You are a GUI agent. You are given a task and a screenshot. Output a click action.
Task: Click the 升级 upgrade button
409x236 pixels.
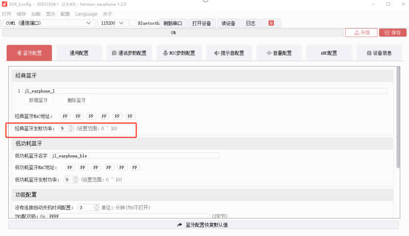[x=361, y=33]
